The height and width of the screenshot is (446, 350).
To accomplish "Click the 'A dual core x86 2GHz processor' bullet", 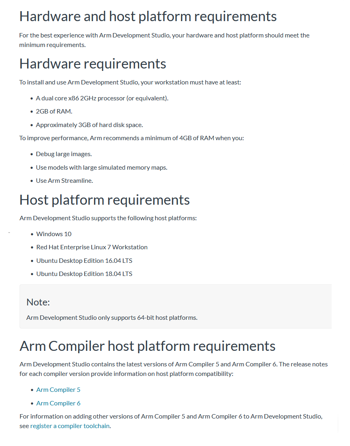I will point(102,98).
